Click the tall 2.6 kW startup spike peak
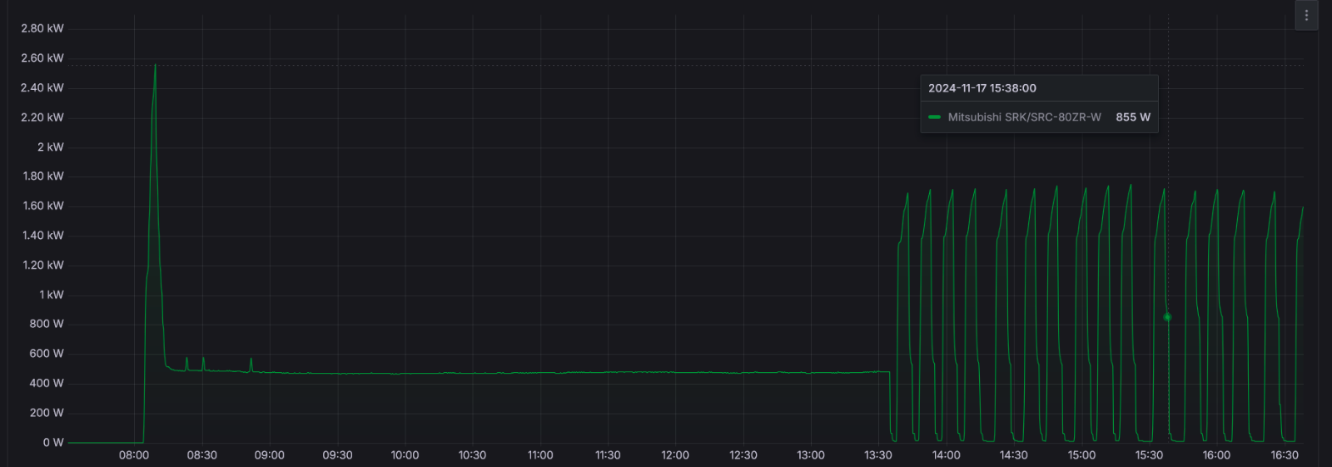This screenshot has width=1332, height=467. pos(155,65)
